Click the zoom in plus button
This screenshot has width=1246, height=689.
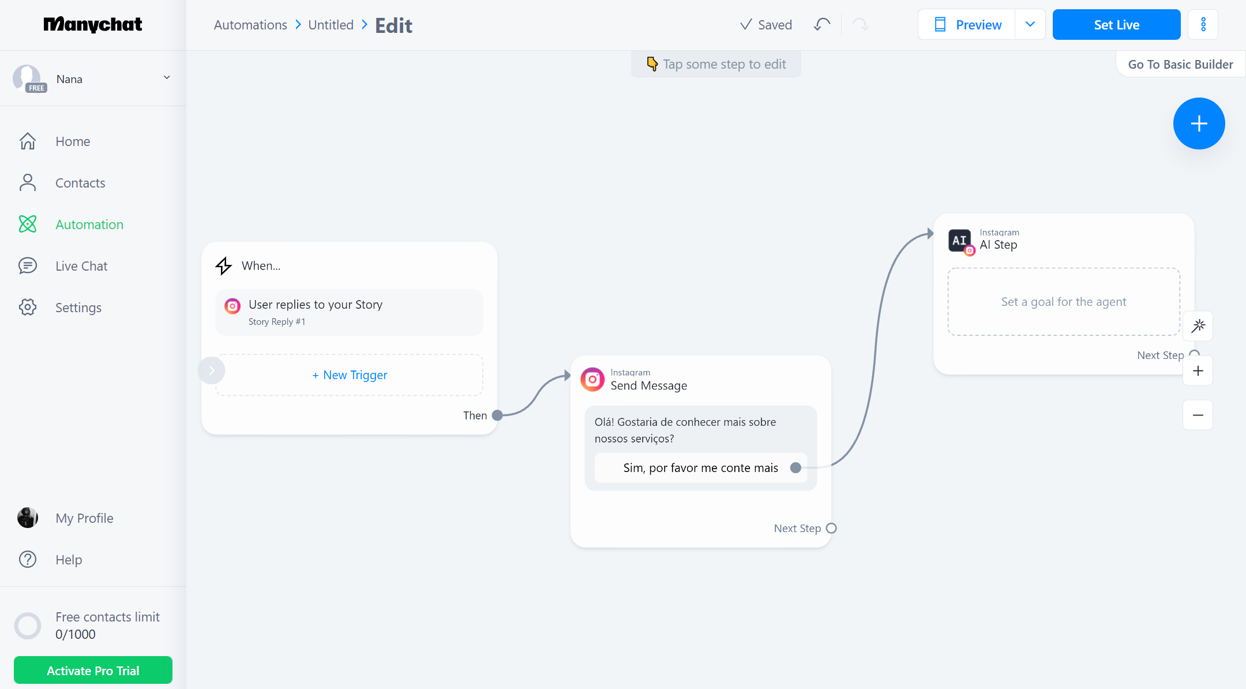click(1198, 370)
